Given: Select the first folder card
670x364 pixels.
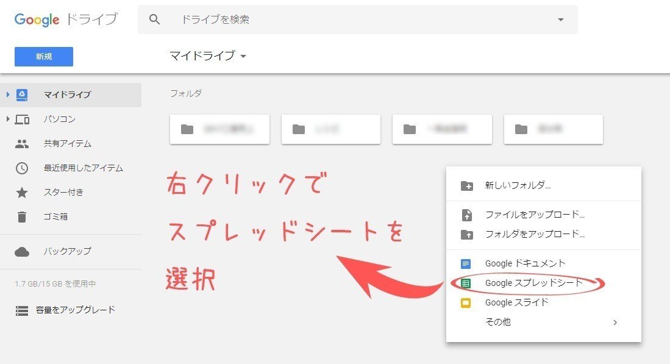Looking at the screenshot, I should pos(219,129).
